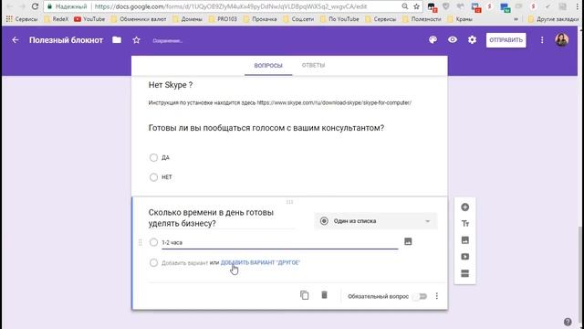Screen dimensions: 584x329
Task: Click the Нет Skype ? heading
Action: 171,85
